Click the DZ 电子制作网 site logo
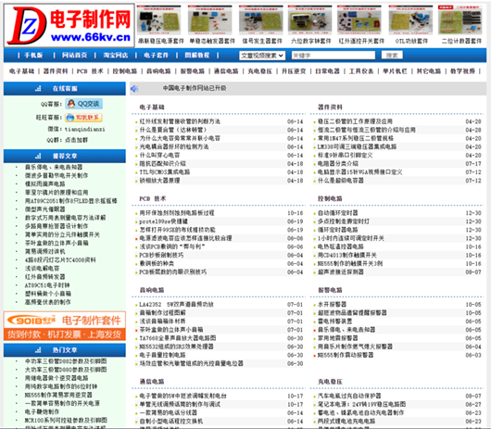The width and height of the screenshot is (491, 429). coord(69,25)
